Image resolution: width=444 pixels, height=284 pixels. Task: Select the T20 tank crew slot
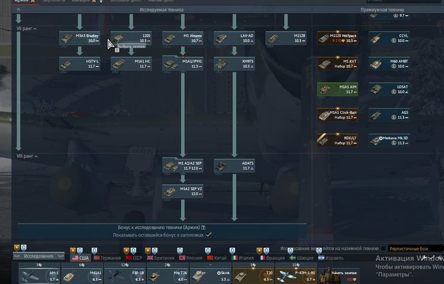coord(253,275)
